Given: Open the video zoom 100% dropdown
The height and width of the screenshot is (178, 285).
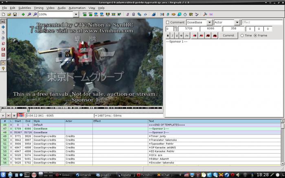Looking at the screenshot, I should 76,14.
